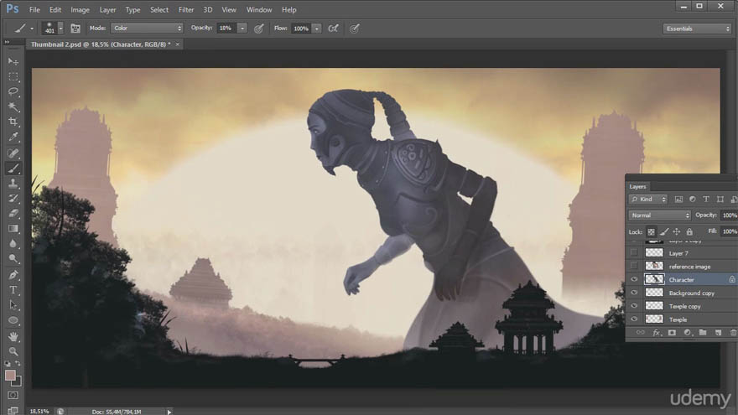Open the Tool Preset picker arrow

[32, 29]
